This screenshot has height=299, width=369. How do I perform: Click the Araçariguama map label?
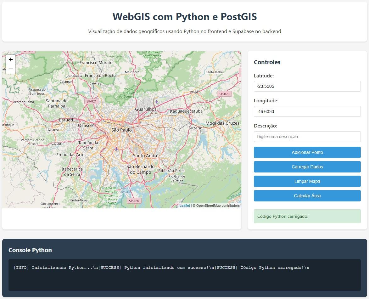[x=24, y=102]
